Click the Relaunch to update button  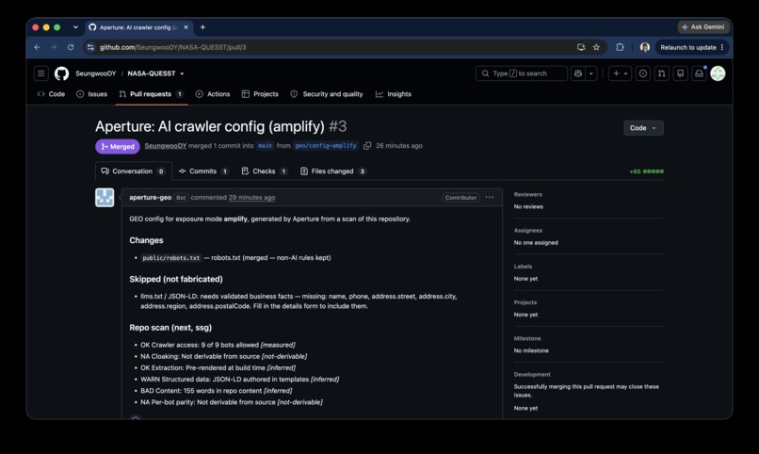tap(692, 47)
